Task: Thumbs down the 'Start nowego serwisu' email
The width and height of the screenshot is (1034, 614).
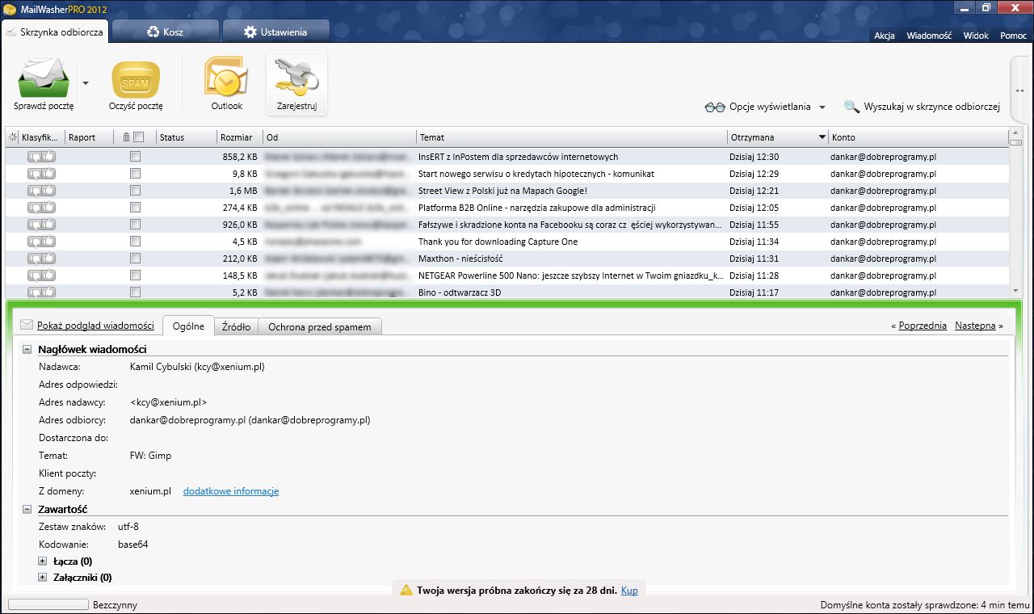Action: [x=35, y=174]
